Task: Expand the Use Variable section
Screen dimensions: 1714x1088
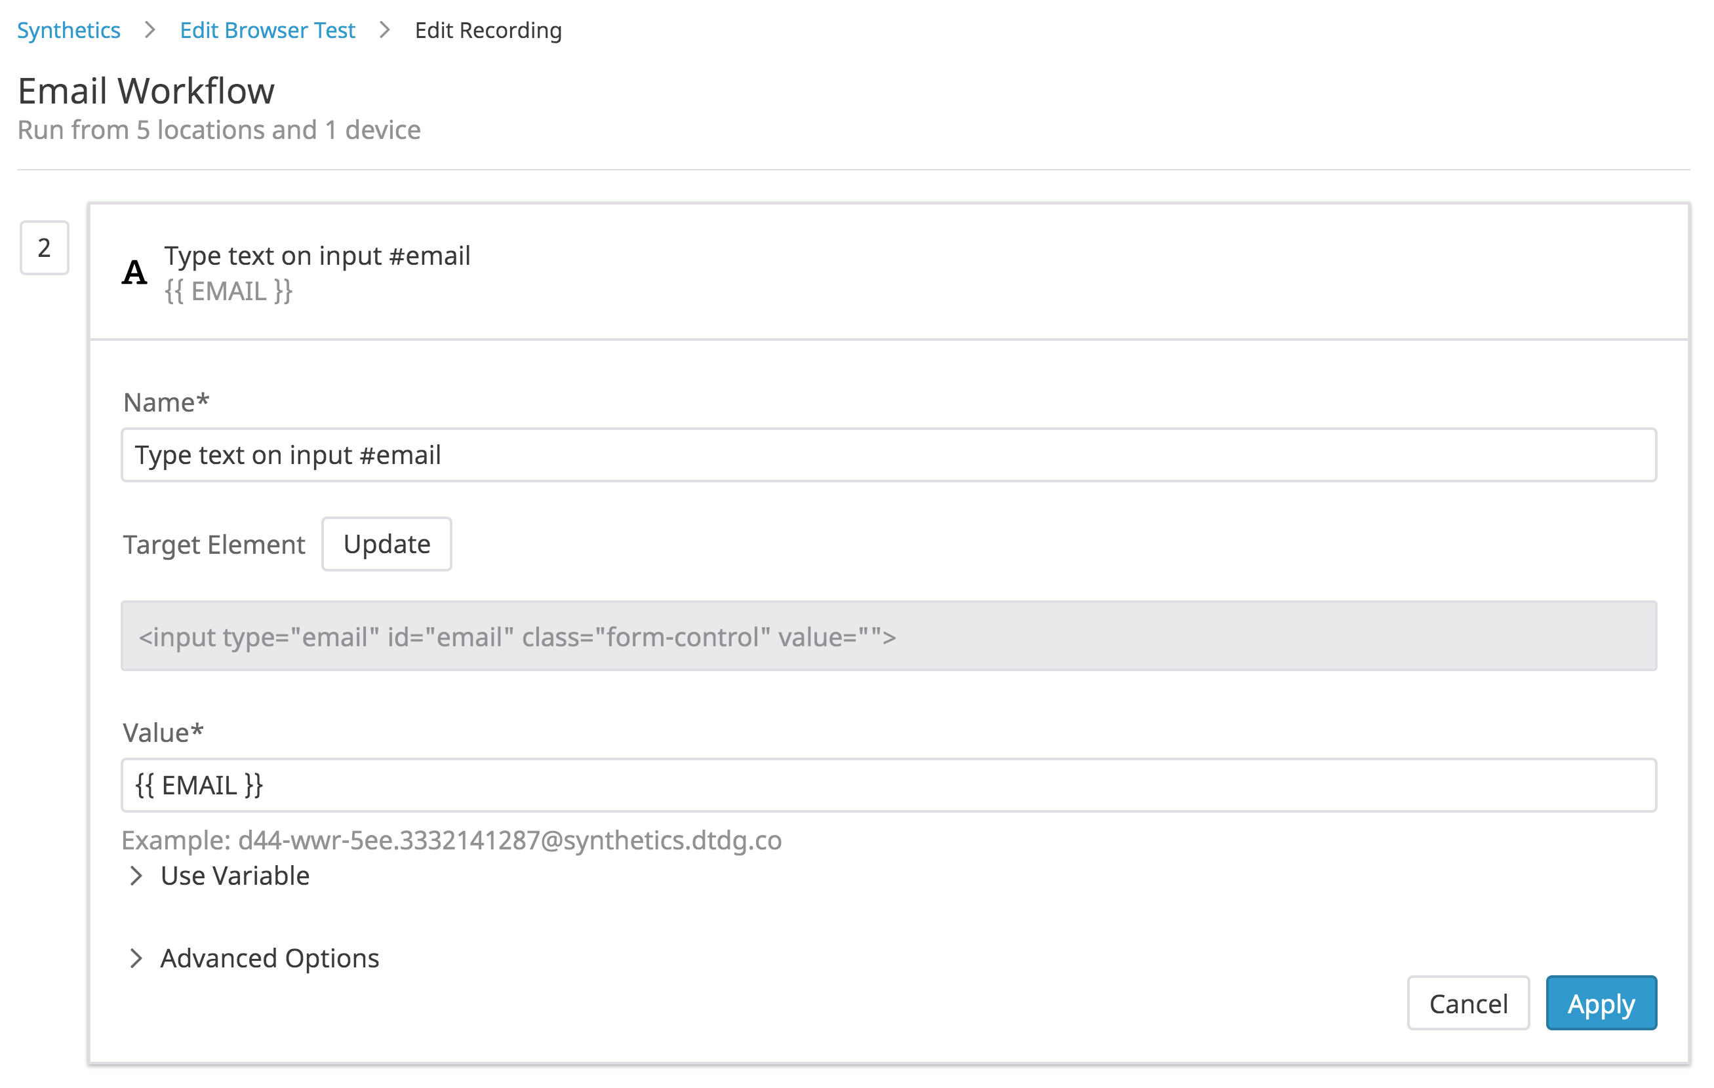Action: coord(235,876)
